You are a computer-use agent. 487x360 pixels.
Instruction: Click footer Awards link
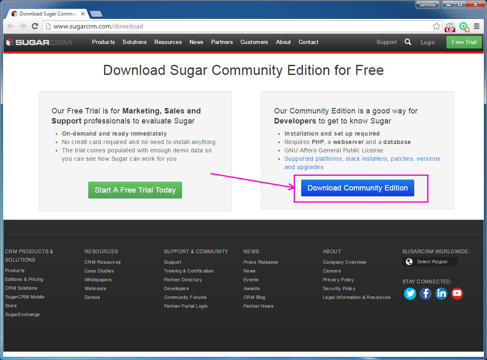pyautogui.click(x=251, y=288)
